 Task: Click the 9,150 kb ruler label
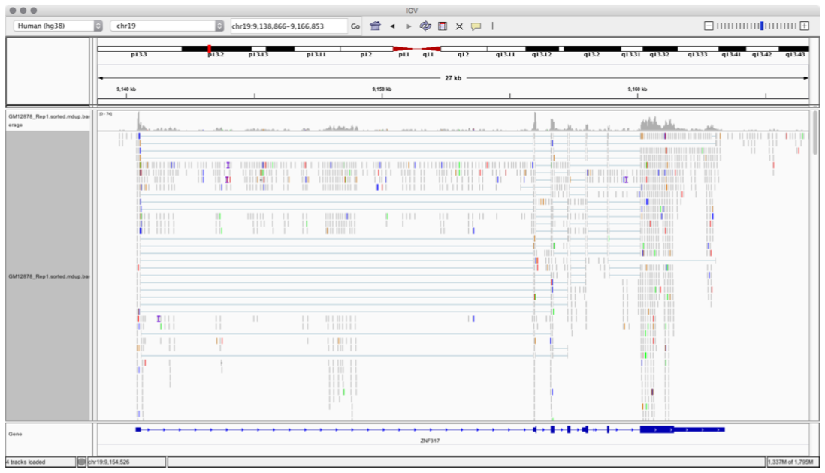382,89
